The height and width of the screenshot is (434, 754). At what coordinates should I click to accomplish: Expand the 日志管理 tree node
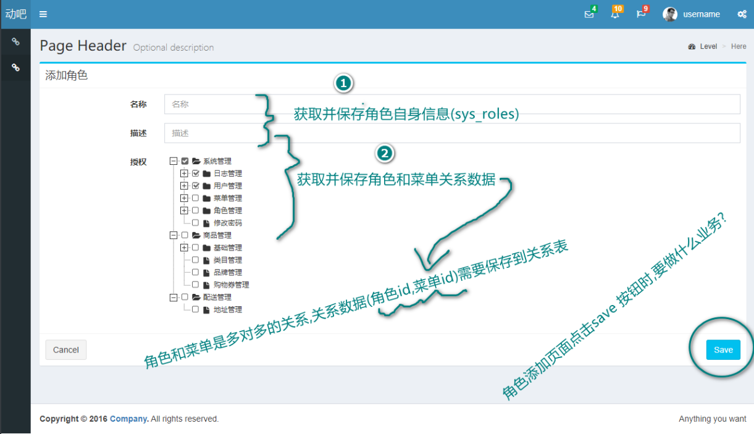pyautogui.click(x=184, y=173)
